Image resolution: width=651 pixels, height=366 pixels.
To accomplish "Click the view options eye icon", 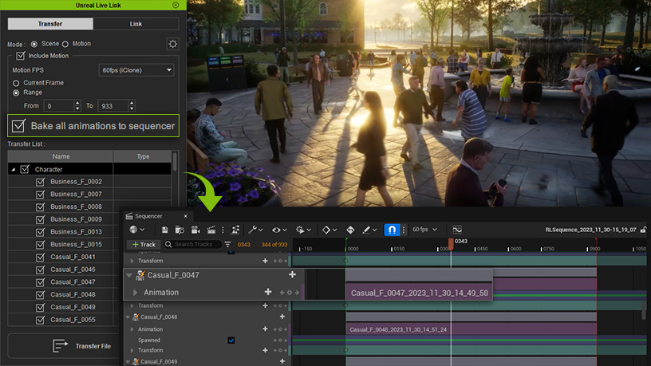I will [277, 230].
